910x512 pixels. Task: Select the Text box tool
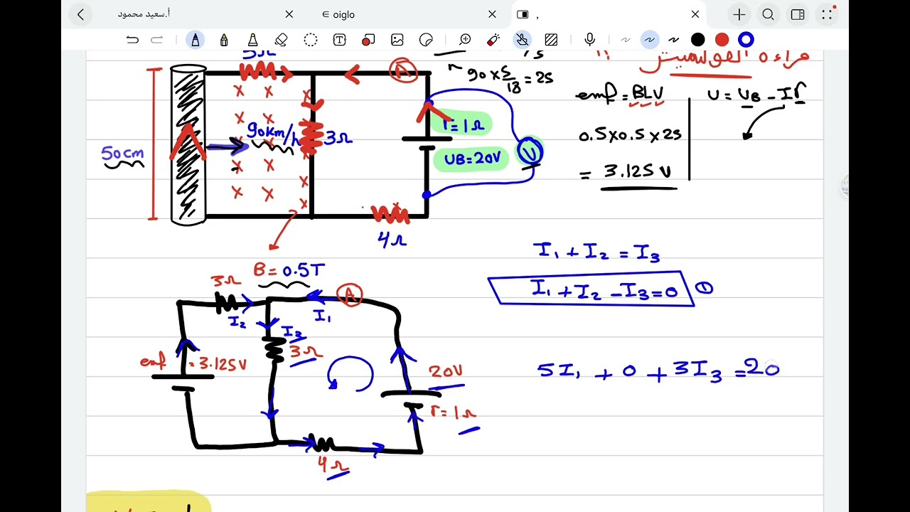pyautogui.click(x=339, y=40)
